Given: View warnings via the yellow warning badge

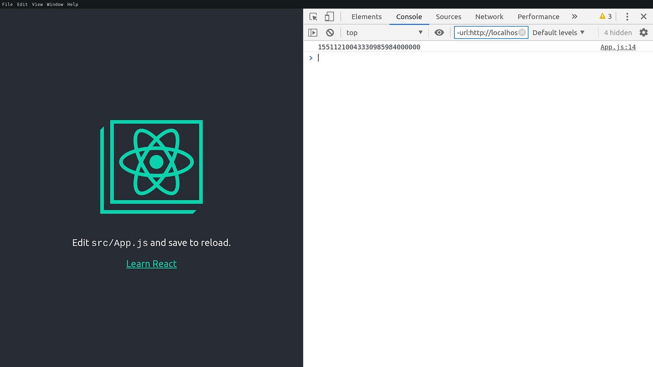Looking at the screenshot, I should pyautogui.click(x=604, y=16).
